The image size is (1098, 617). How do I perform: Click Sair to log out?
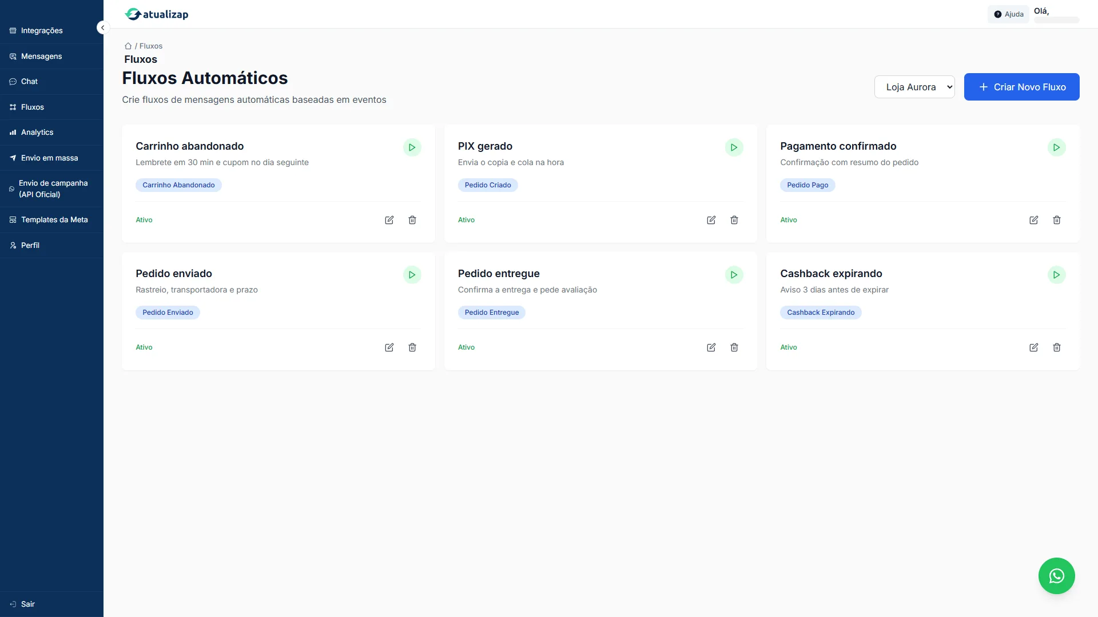(x=51, y=604)
